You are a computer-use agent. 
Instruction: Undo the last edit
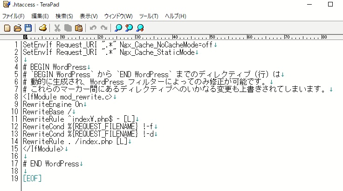(93, 28)
